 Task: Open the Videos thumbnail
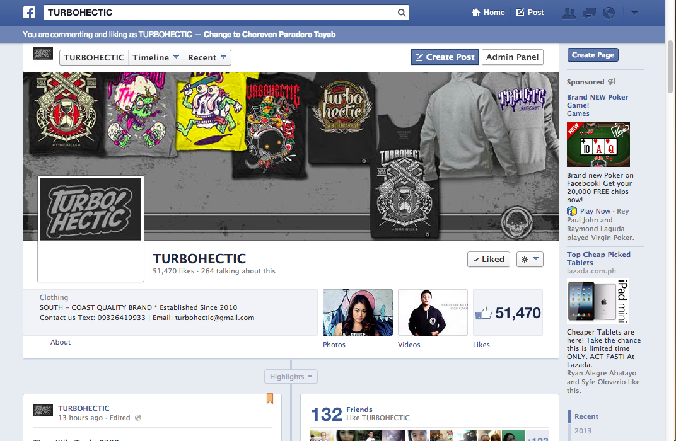pos(433,312)
